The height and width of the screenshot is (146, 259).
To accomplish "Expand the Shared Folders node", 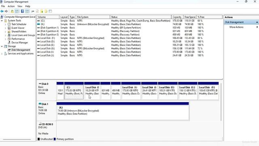I will click(x=5, y=32).
